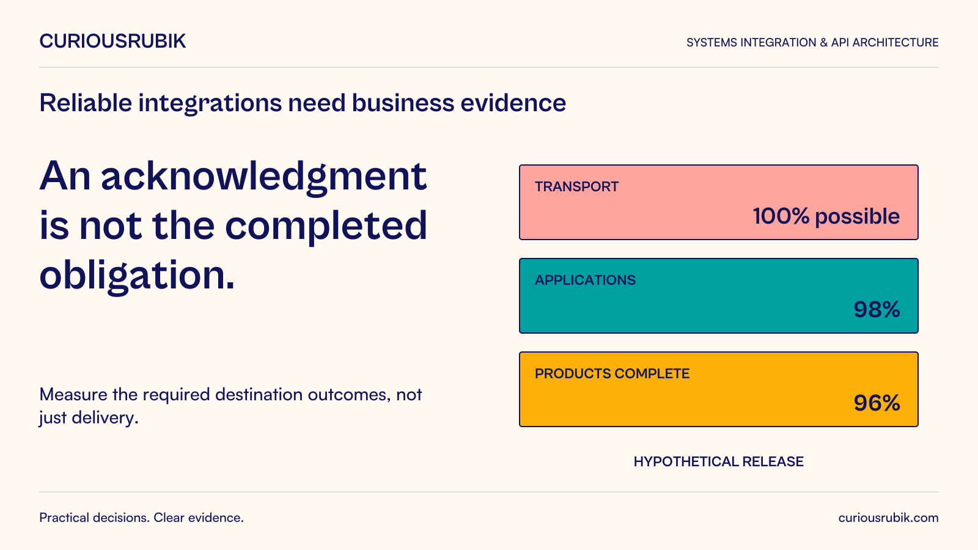Click the 'Practical decisions. Clear evidence.' tagline
The image size is (978, 550).
141,518
